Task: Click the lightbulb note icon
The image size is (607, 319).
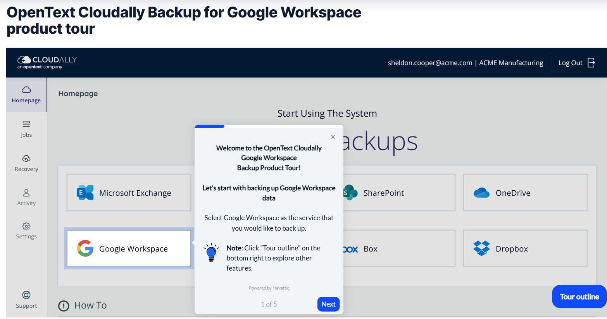Action: (211, 252)
